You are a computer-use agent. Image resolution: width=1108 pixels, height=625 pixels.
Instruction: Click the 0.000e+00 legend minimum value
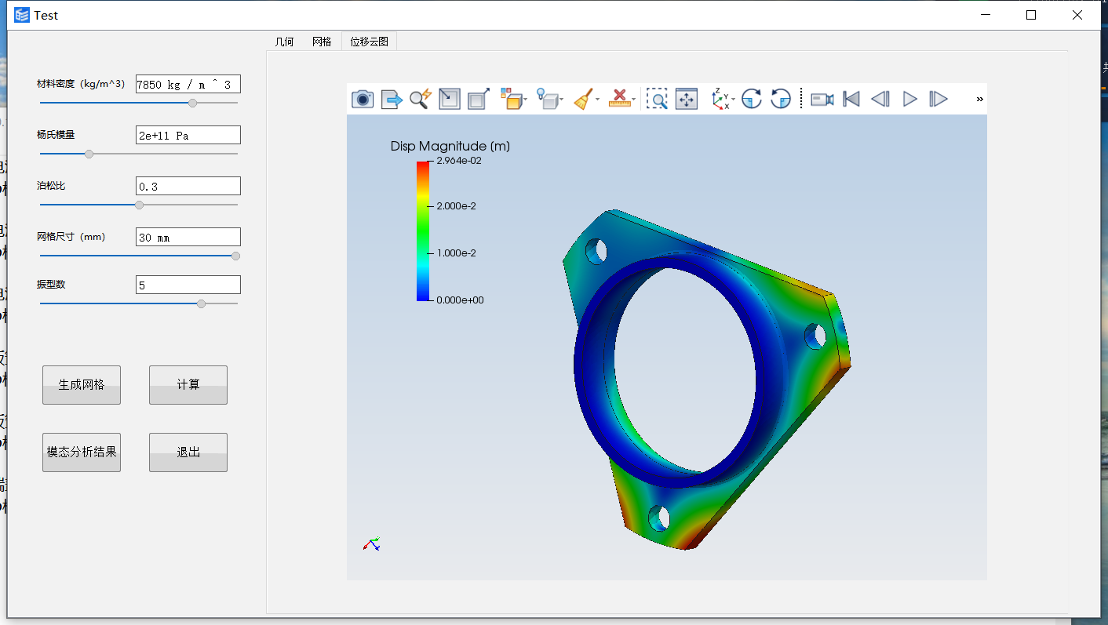point(460,300)
